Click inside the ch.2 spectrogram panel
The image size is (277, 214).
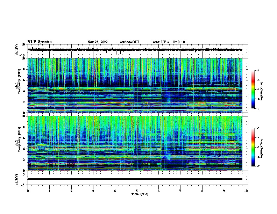coord(135,143)
